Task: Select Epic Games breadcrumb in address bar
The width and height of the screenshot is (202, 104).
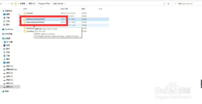Action: tap(58, 4)
